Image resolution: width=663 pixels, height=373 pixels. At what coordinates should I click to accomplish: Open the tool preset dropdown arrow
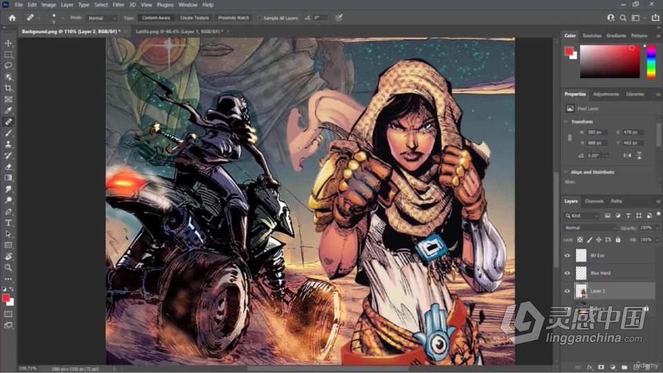[x=39, y=18]
